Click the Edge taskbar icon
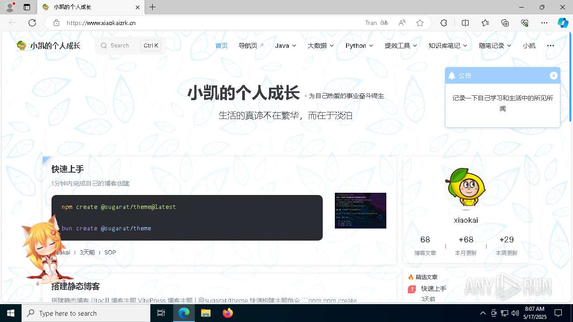The width and height of the screenshot is (573, 322). click(x=184, y=313)
